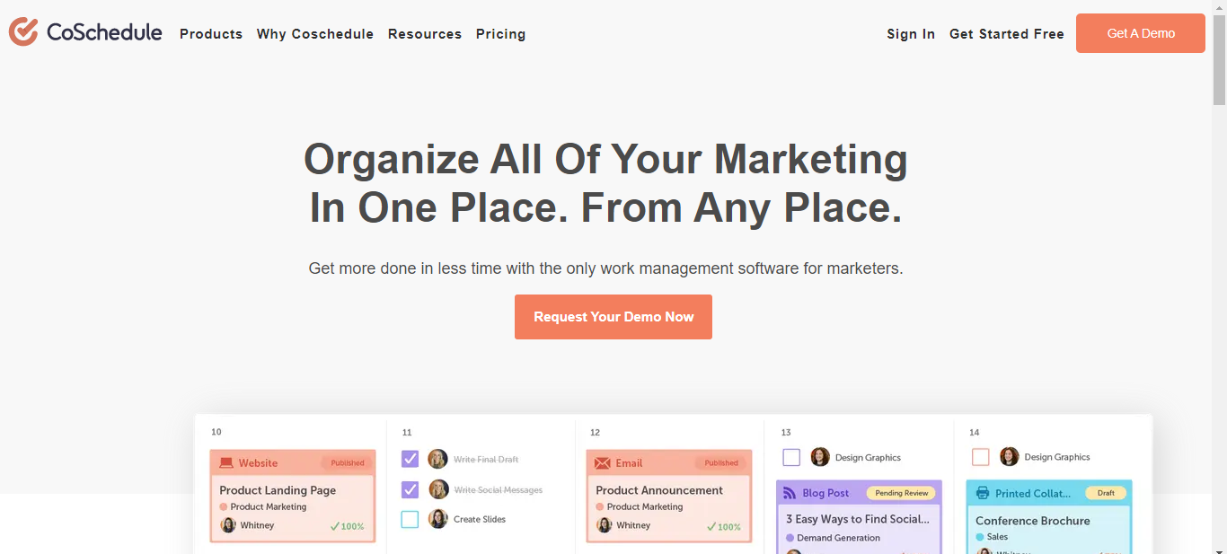Click the purple Demand Generation color dot
Viewport: 1227px width, 554px height.
coord(790,538)
